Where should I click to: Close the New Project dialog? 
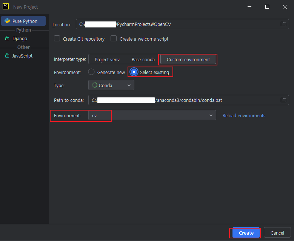(x=285, y=7)
